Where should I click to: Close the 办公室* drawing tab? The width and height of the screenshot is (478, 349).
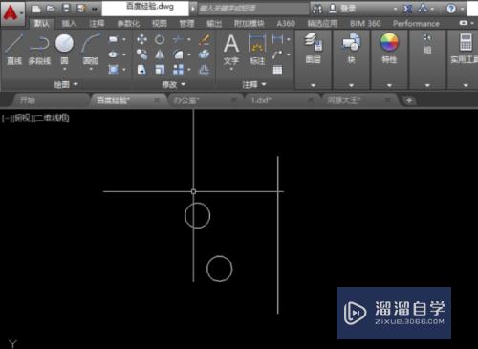(x=234, y=100)
